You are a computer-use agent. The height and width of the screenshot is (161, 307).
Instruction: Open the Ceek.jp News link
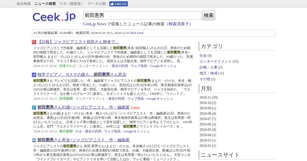click(95, 24)
